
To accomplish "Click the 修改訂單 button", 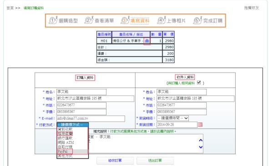I will click(115, 161).
